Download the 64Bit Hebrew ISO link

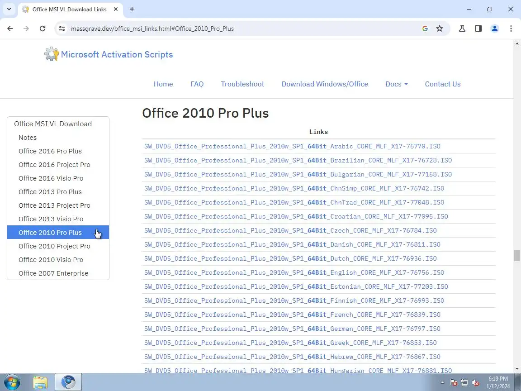293,357
